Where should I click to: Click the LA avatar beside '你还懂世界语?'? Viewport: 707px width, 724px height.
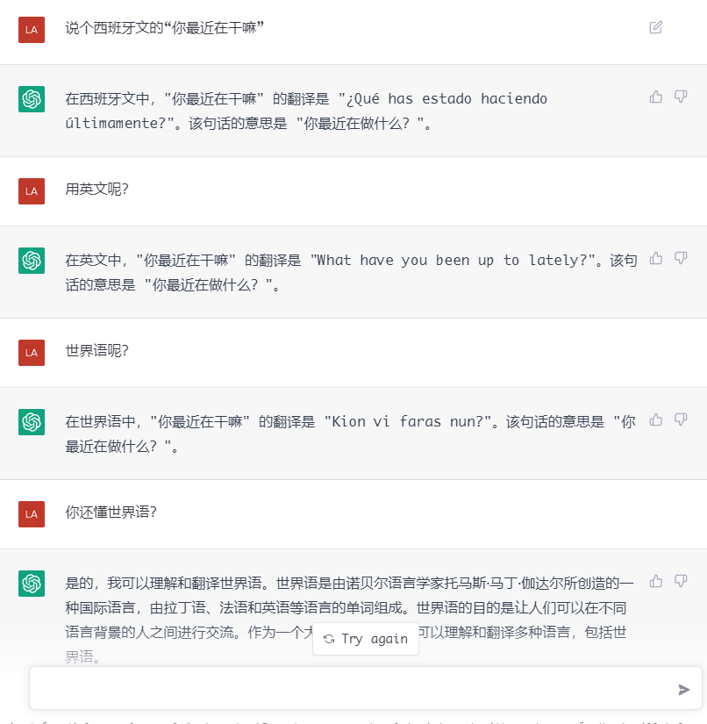click(32, 513)
